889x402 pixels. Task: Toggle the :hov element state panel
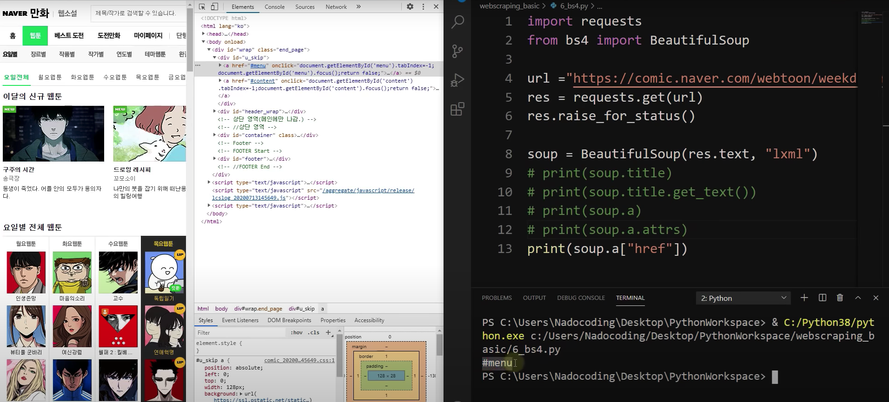coord(296,332)
